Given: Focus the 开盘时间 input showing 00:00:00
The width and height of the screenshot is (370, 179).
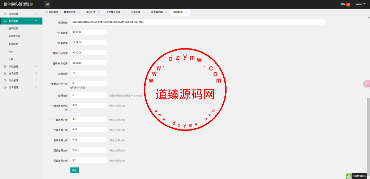Looking at the screenshot, I should click(x=89, y=32).
